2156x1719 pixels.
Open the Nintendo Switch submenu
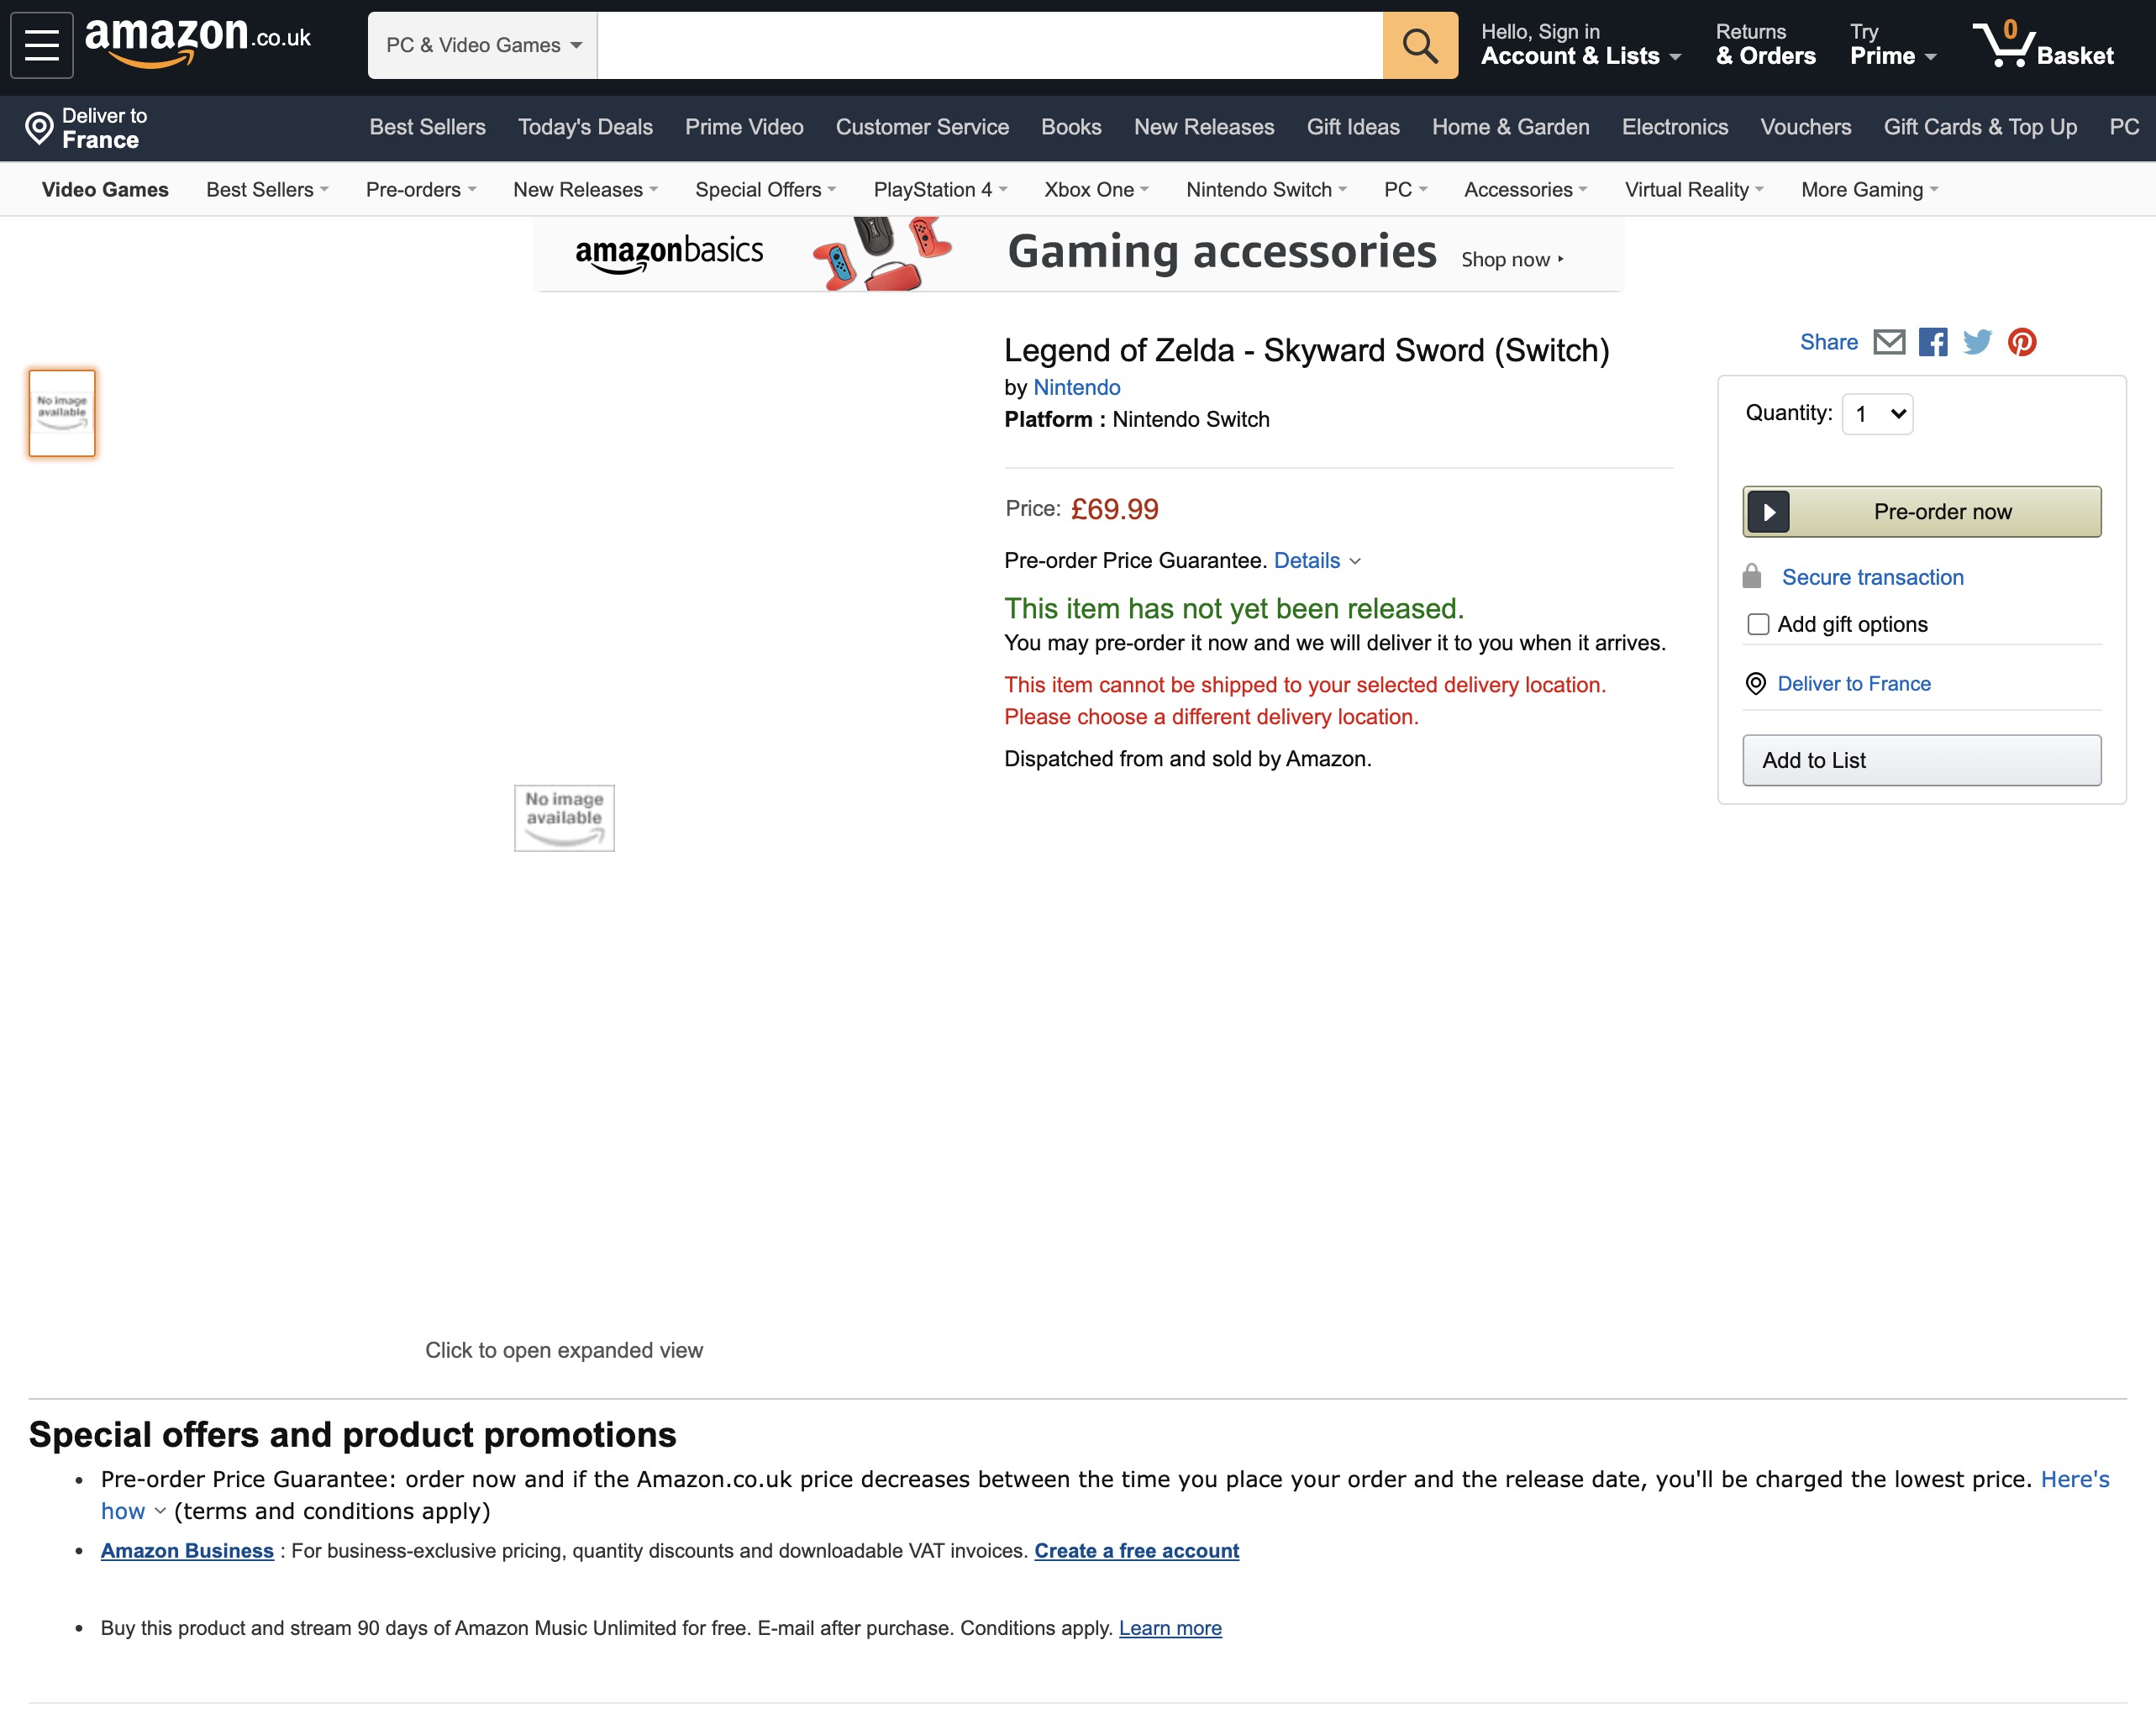[x=1266, y=190]
